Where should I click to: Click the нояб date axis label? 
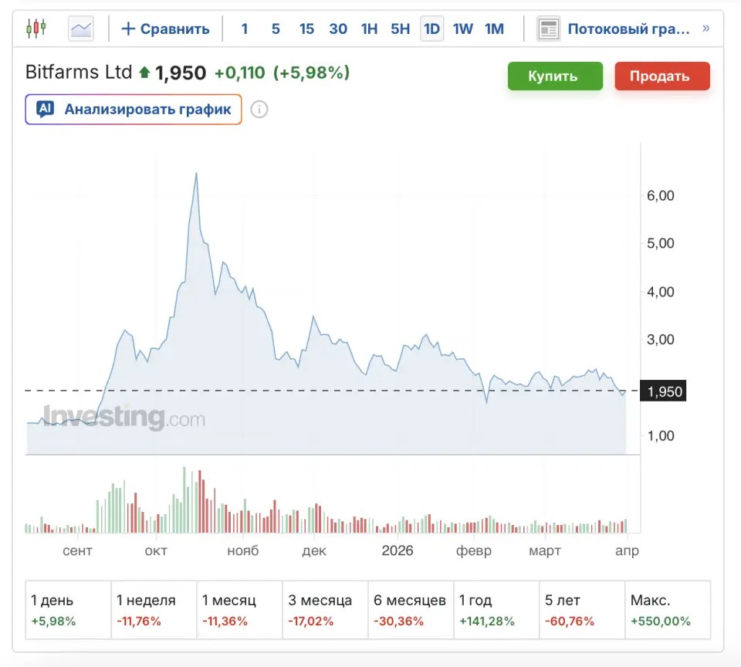[x=243, y=550]
